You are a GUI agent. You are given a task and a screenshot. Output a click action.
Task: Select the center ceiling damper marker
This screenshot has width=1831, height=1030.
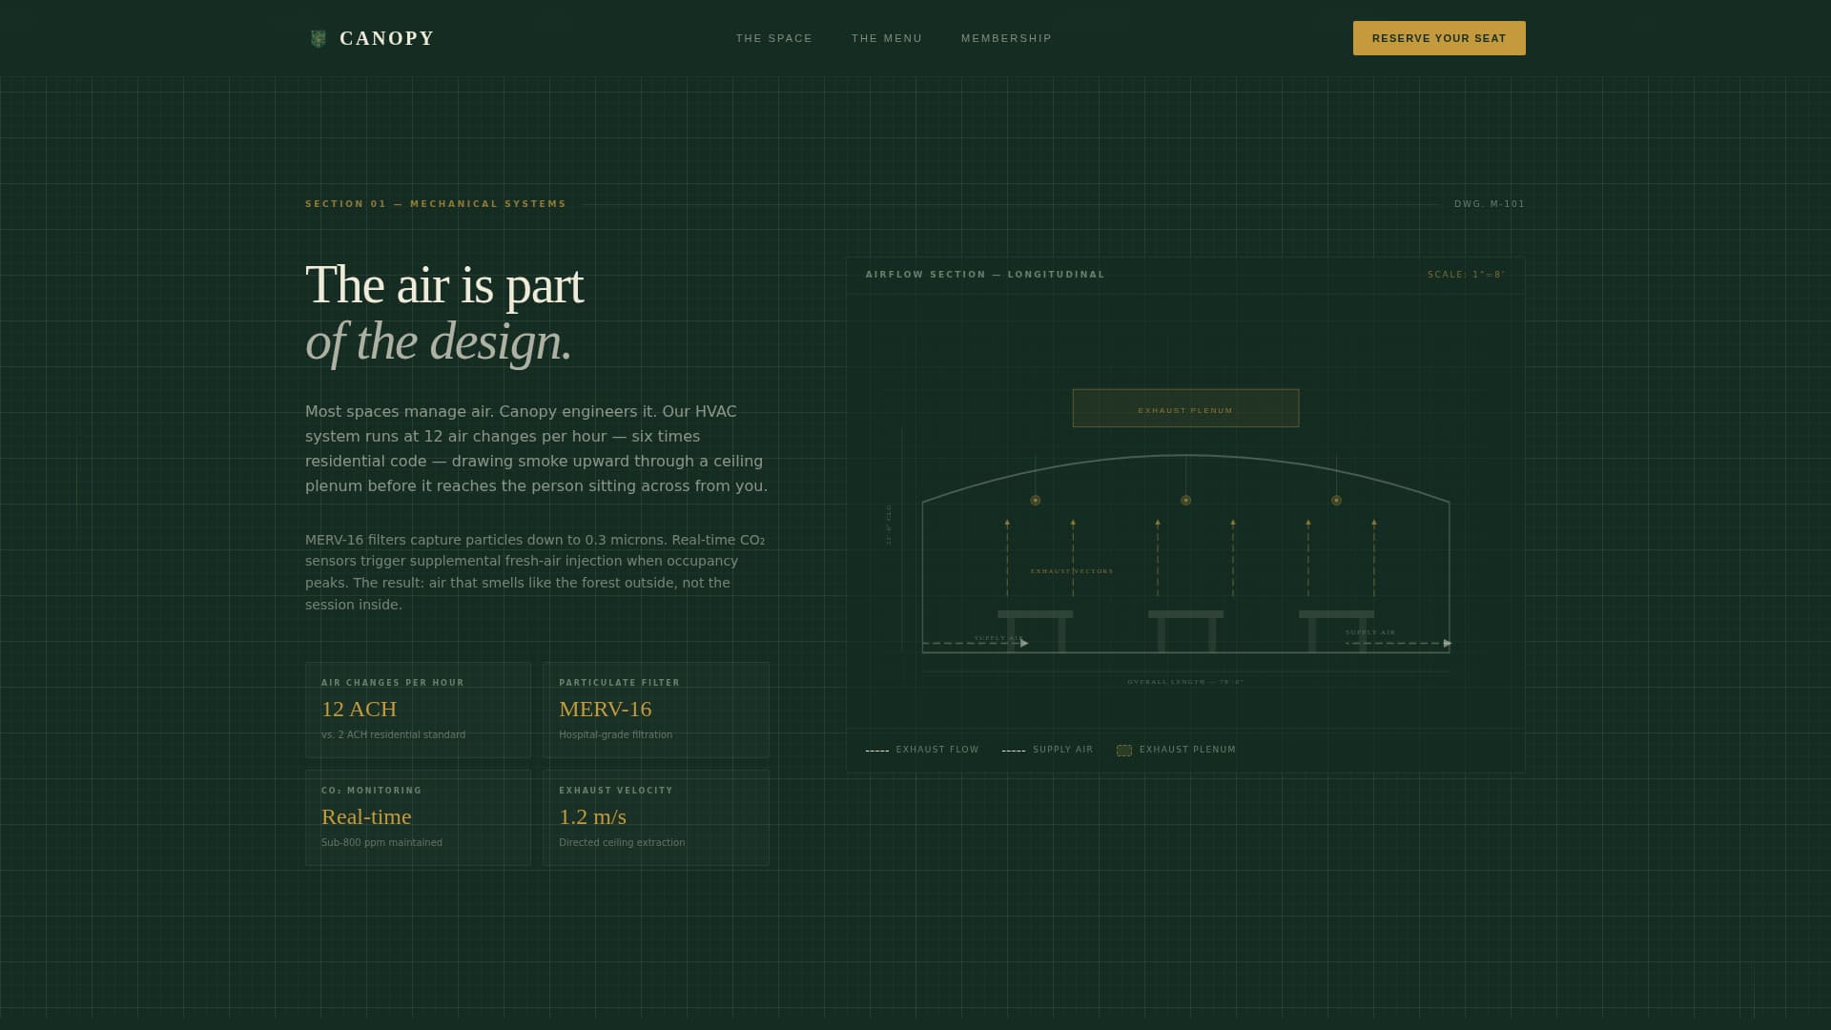(1185, 499)
